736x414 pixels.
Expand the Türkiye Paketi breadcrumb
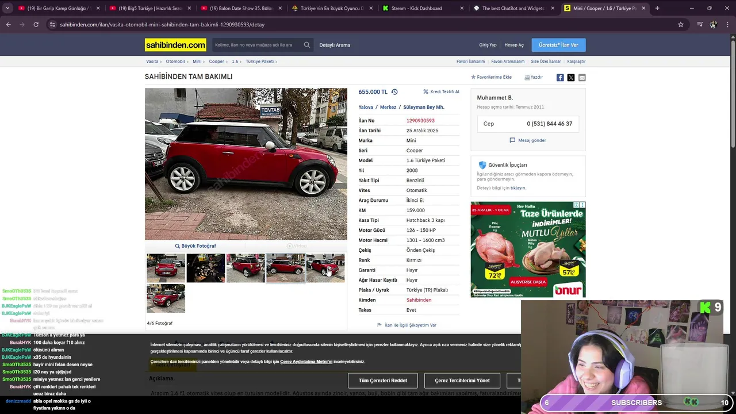pos(261,62)
